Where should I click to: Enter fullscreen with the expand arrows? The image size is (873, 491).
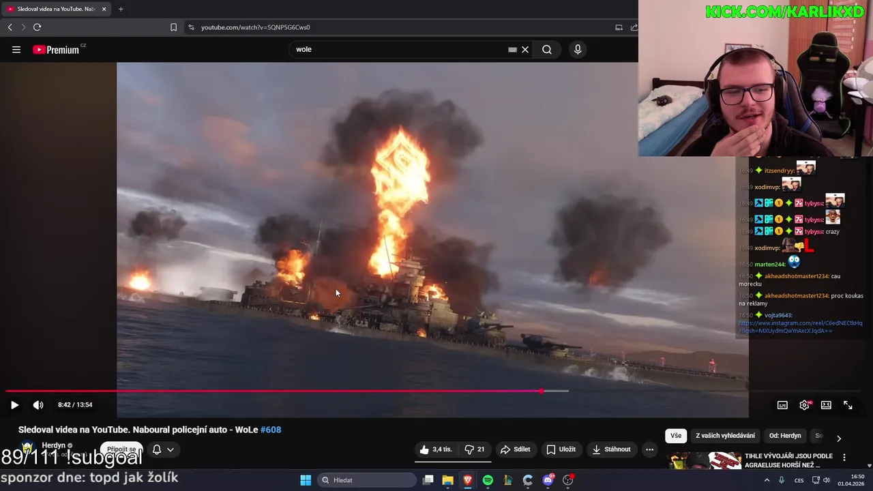pos(848,405)
